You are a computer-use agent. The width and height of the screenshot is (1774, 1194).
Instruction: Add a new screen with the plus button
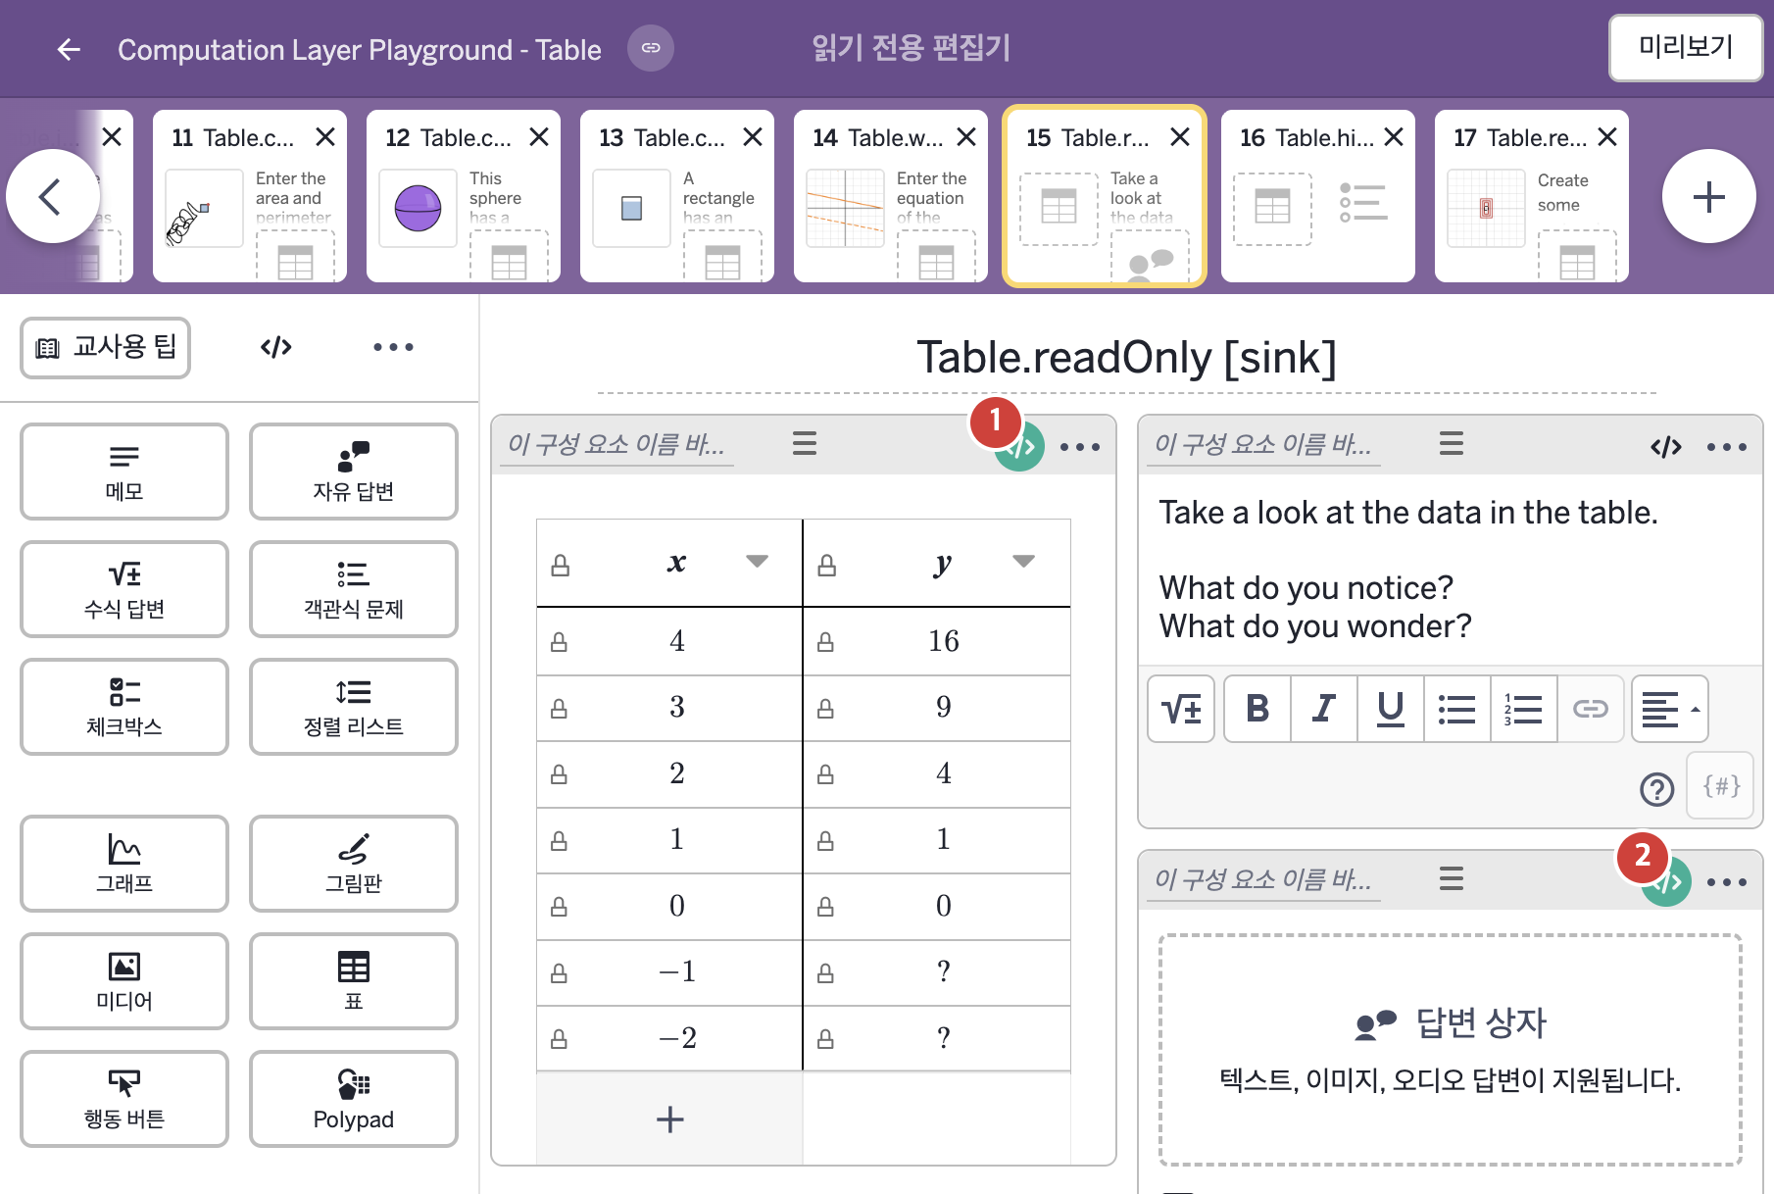click(1708, 196)
